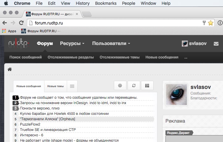The height and width of the screenshot is (142, 223).
Task: Open the Форум navigation item
Action: pyautogui.click(x=45, y=43)
